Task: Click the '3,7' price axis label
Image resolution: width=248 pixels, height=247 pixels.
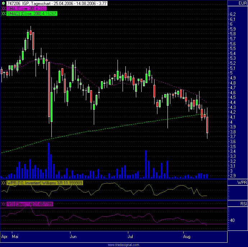Action: [x=233, y=136]
